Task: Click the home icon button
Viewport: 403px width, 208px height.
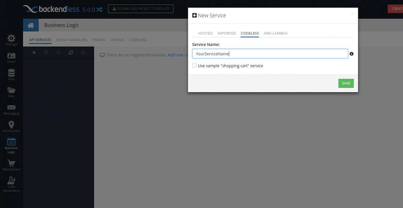Action: click(31, 25)
